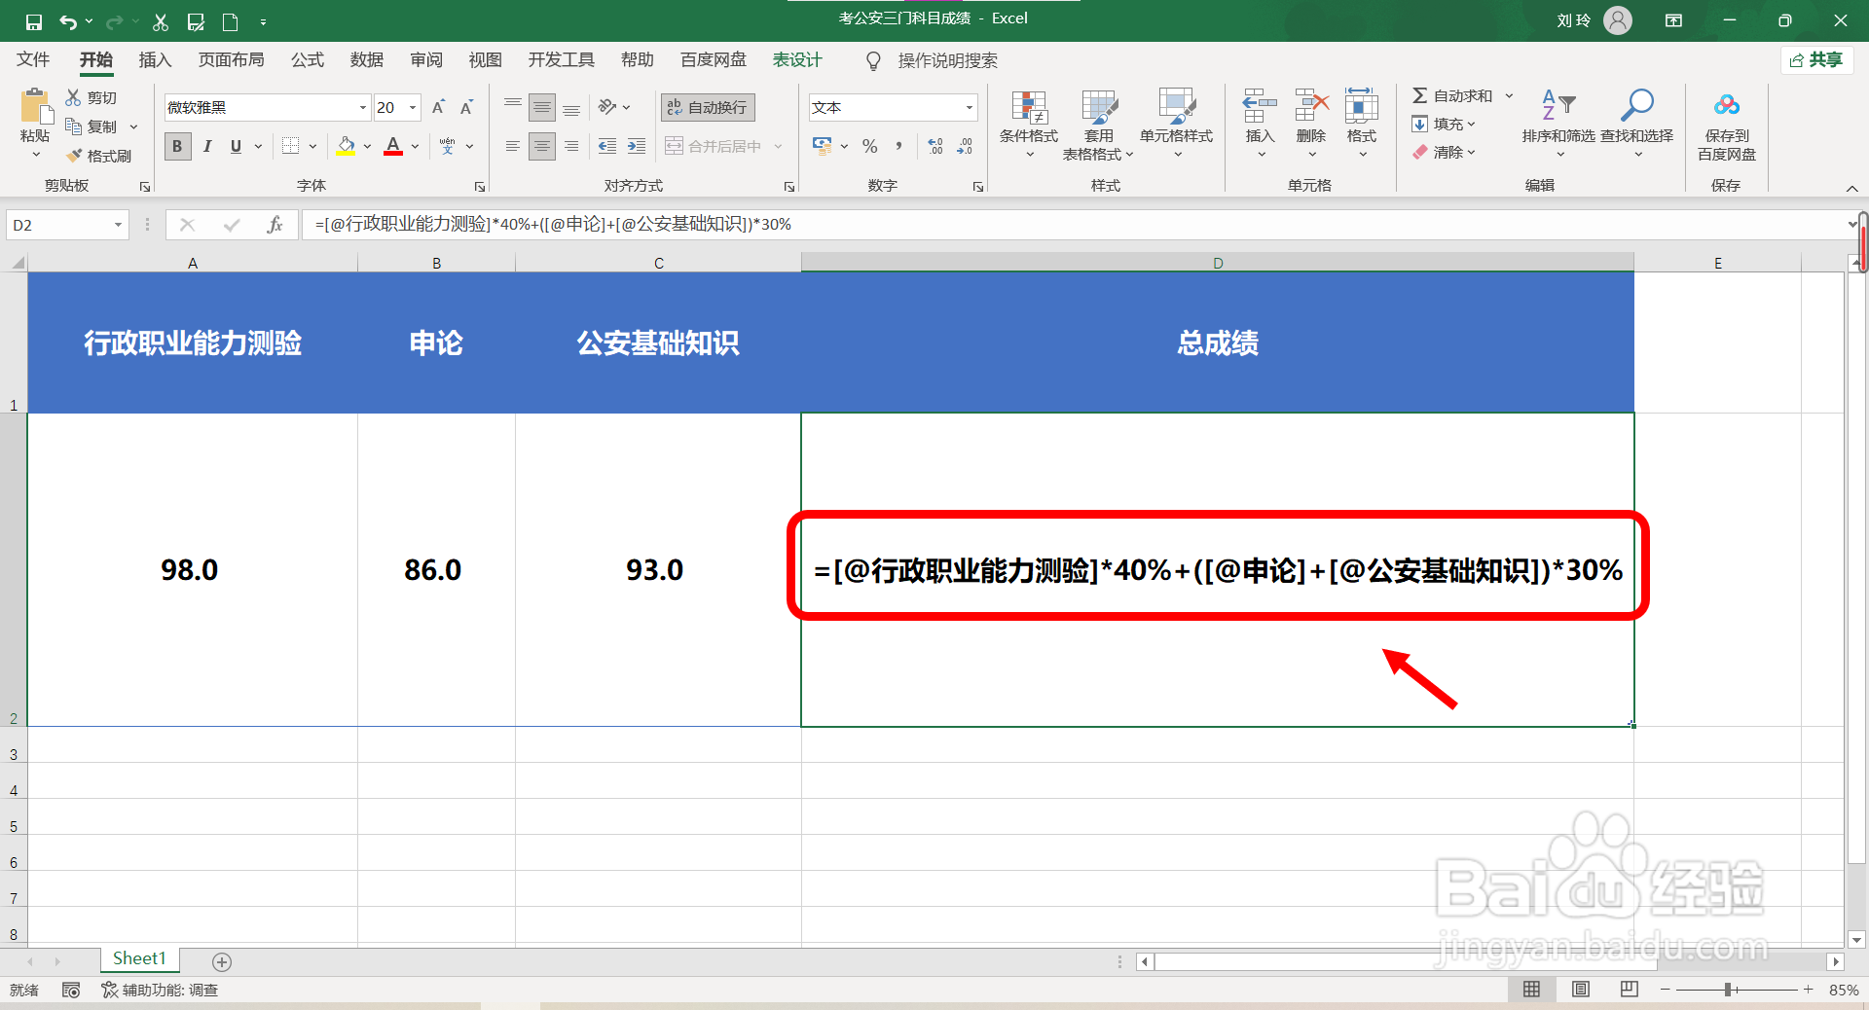Click the 共享 Share button
Screen dimensions: 1869x1010
[1816, 60]
